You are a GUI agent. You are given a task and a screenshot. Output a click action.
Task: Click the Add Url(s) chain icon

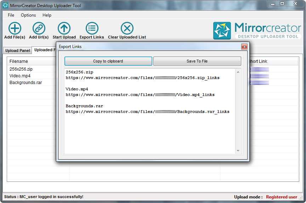pos(39,28)
